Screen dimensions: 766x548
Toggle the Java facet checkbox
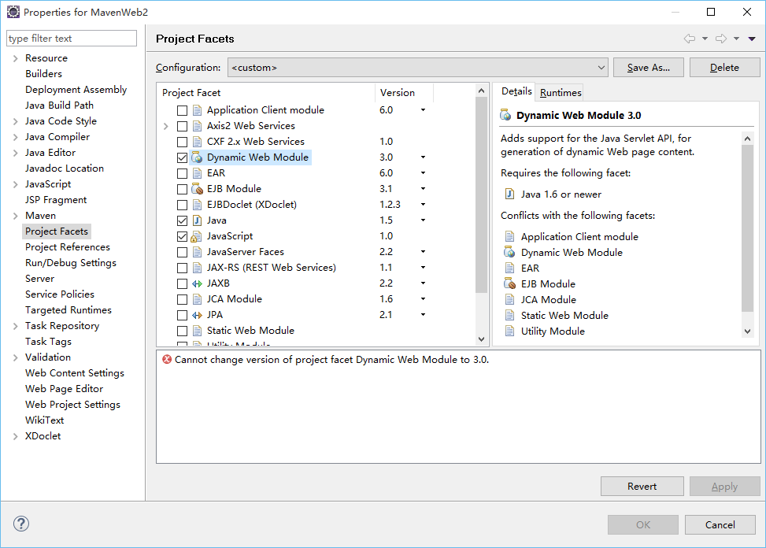183,220
